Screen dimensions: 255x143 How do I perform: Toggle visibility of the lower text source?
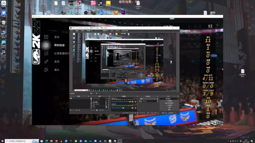106,104
